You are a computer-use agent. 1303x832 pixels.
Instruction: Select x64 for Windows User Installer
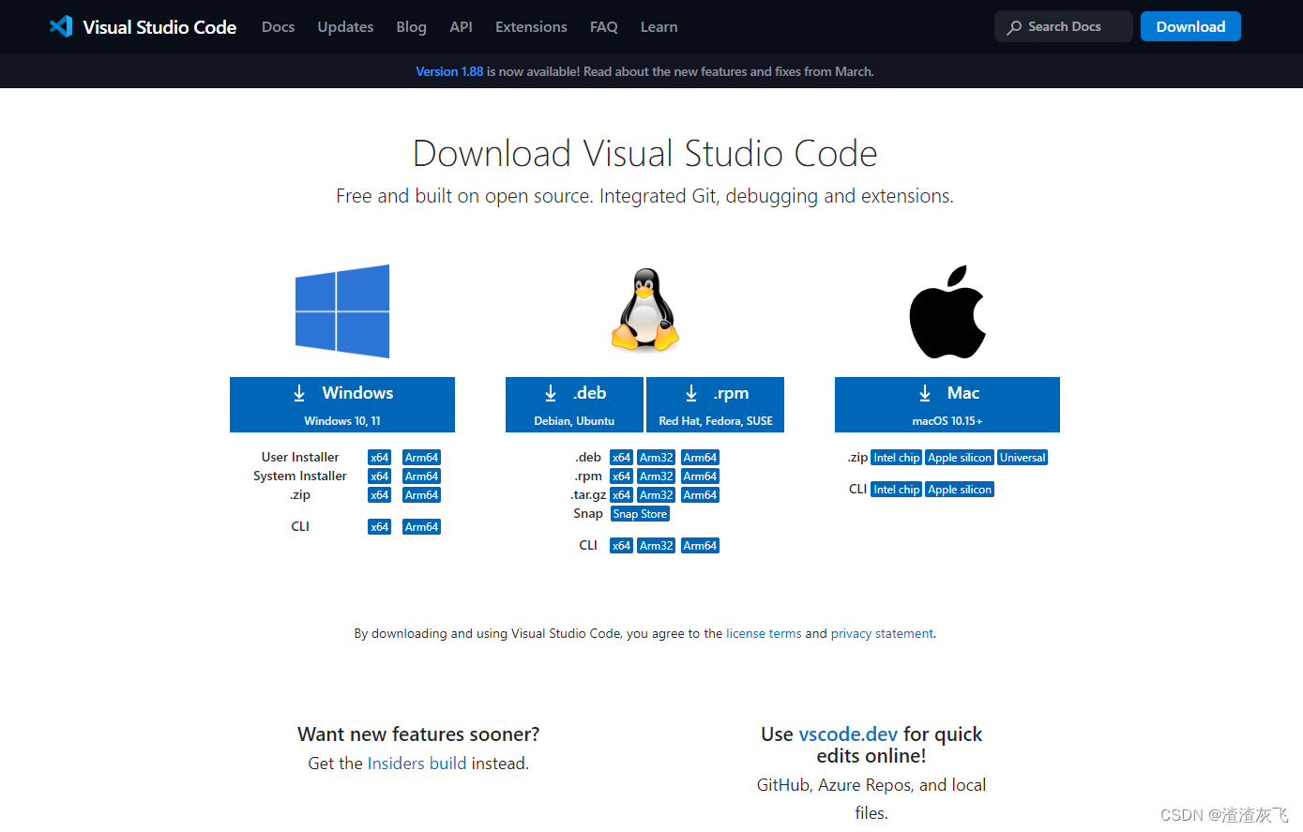click(x=379, y=458)
